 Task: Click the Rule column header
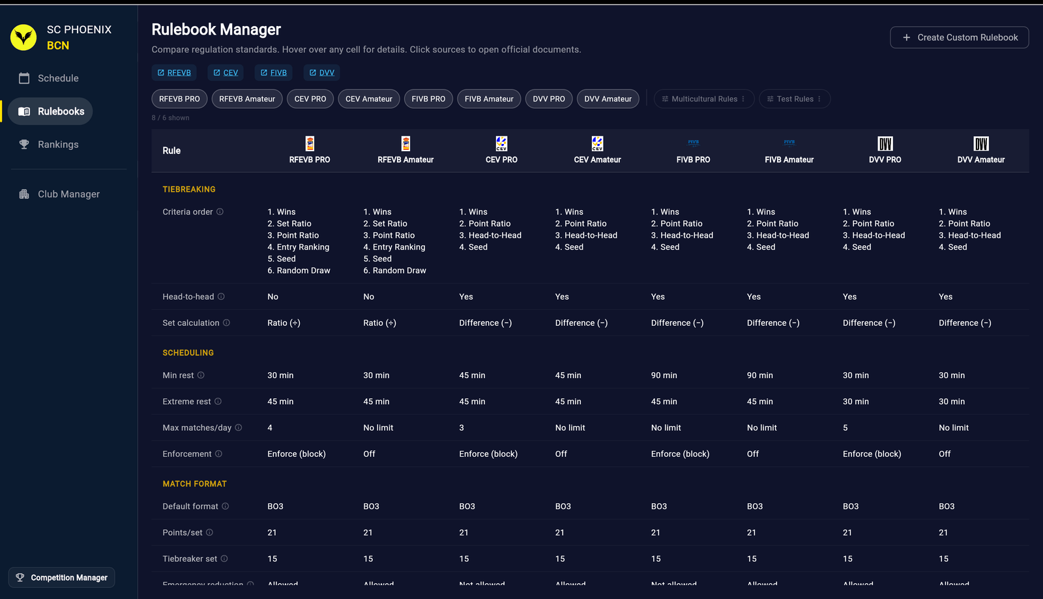click(x=171, y=151)
